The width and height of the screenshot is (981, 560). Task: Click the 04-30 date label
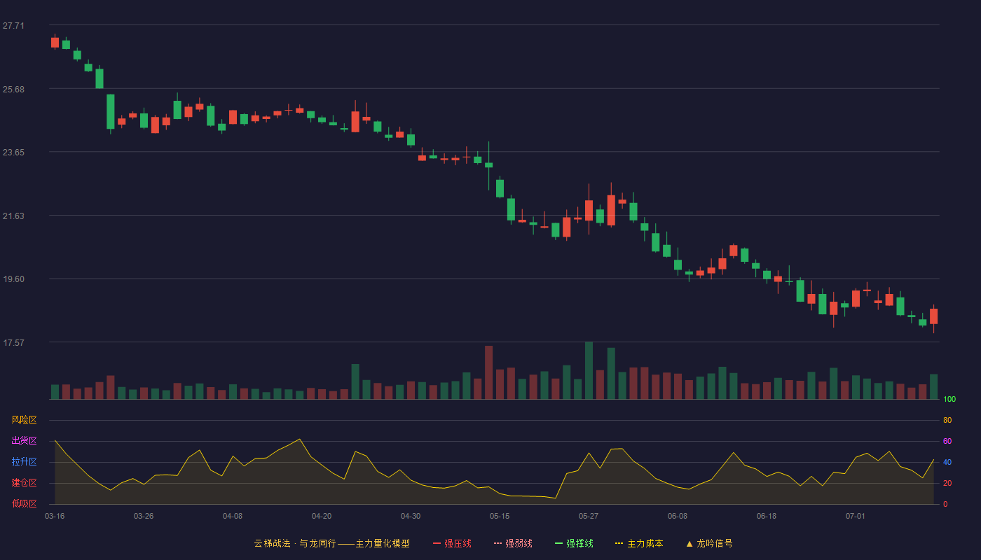tap(411, 516)
